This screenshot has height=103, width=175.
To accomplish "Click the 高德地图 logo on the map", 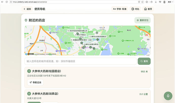I will (29, 54).
